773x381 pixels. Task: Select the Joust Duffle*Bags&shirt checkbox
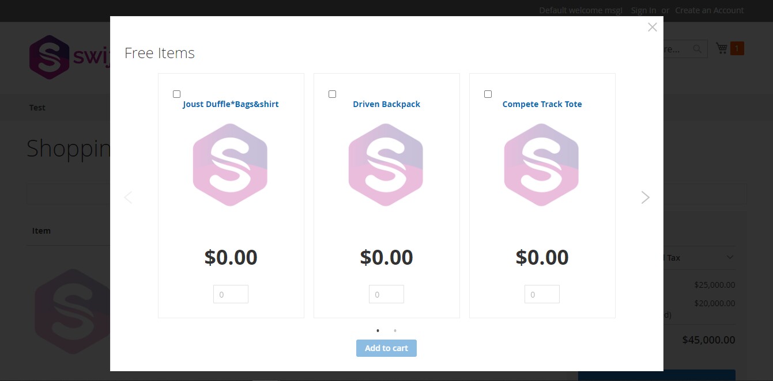click(177, 94)
